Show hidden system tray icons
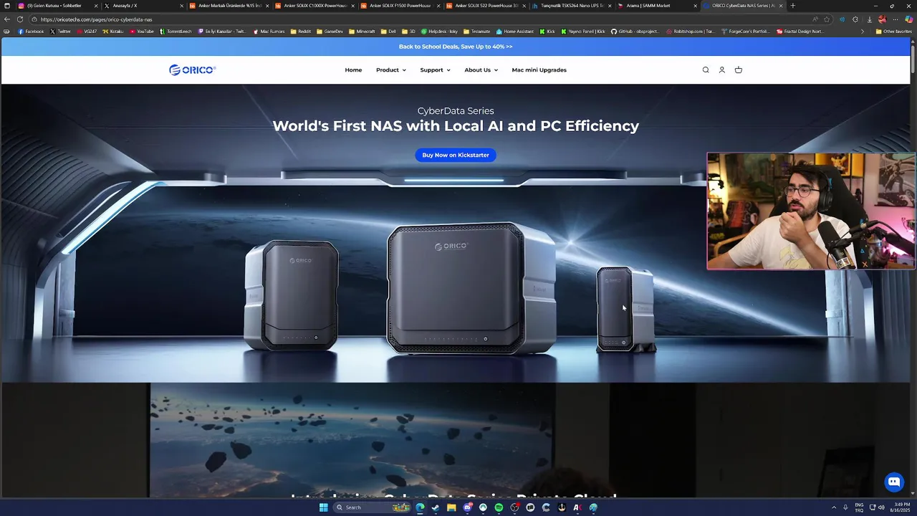Screen dimensions: 917x516 coord(833,507)
